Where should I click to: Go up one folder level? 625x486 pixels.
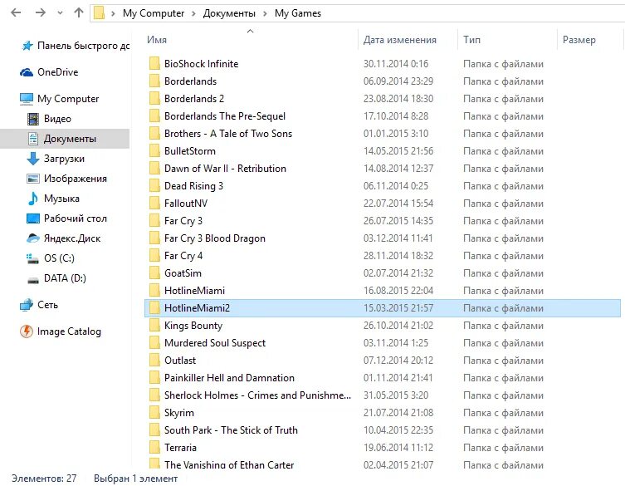[79, 12]
